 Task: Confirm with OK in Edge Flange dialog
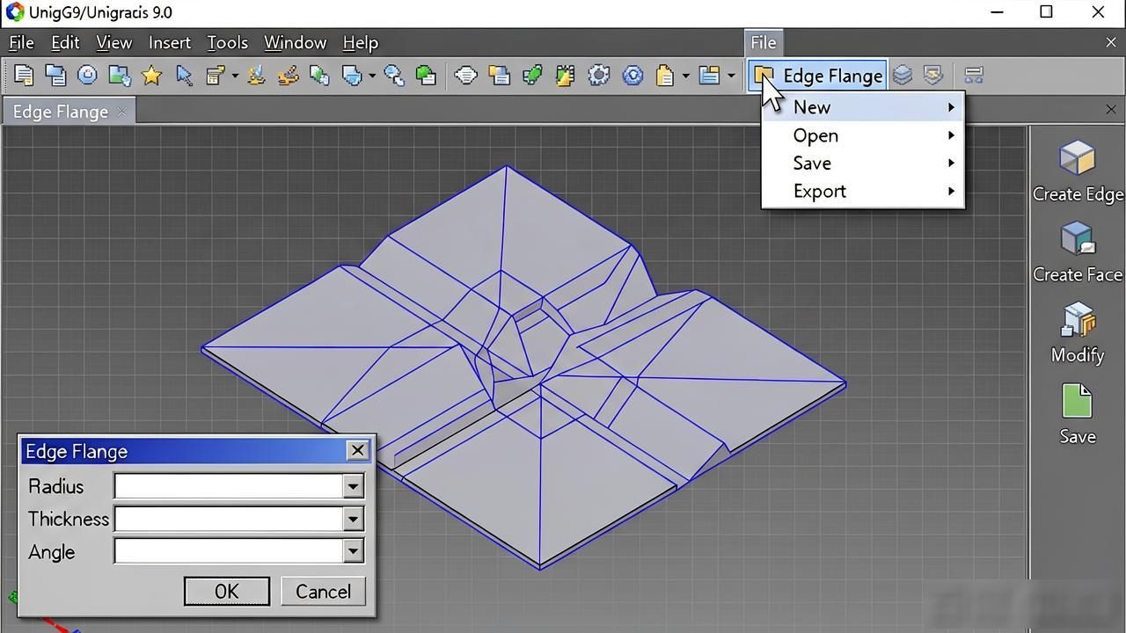click(x=226, y=591)
